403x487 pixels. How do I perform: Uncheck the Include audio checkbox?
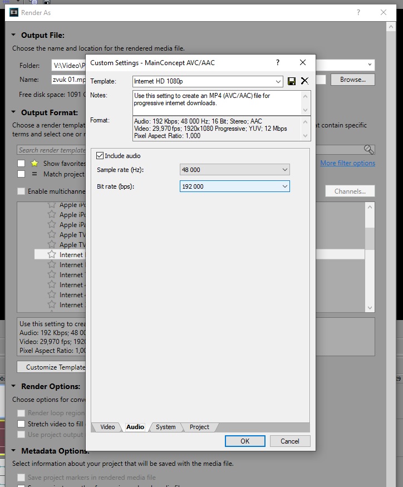click(x=100, y=156)
